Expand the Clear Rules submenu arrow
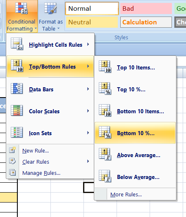 tap(88, 161)
